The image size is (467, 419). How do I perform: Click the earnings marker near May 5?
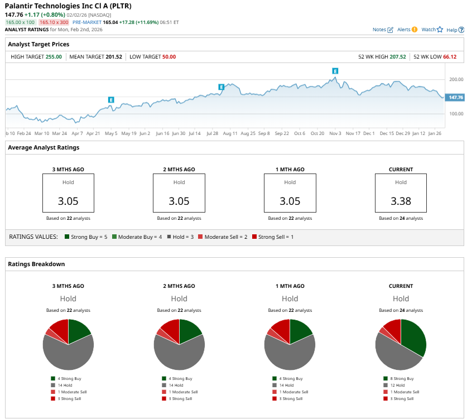tap(111, 100)
